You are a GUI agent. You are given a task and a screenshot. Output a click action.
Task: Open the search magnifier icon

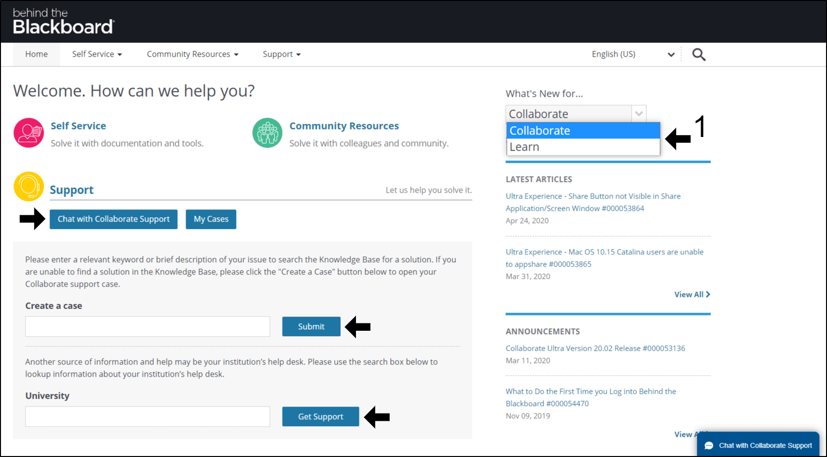(x=699, y=54)
